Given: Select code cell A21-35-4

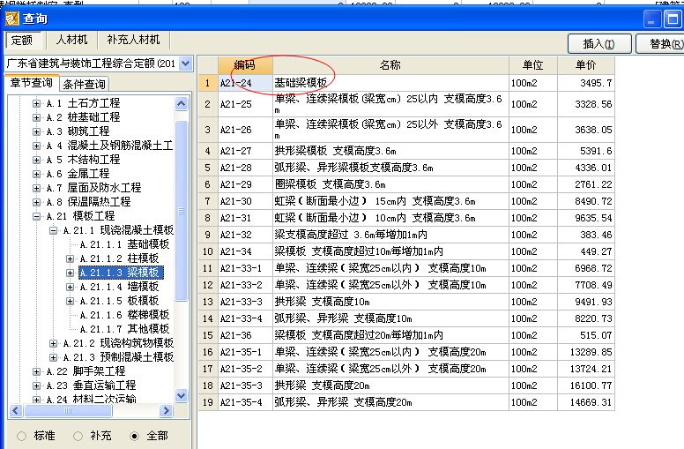Looking at the screenshot, I should 245,402.
